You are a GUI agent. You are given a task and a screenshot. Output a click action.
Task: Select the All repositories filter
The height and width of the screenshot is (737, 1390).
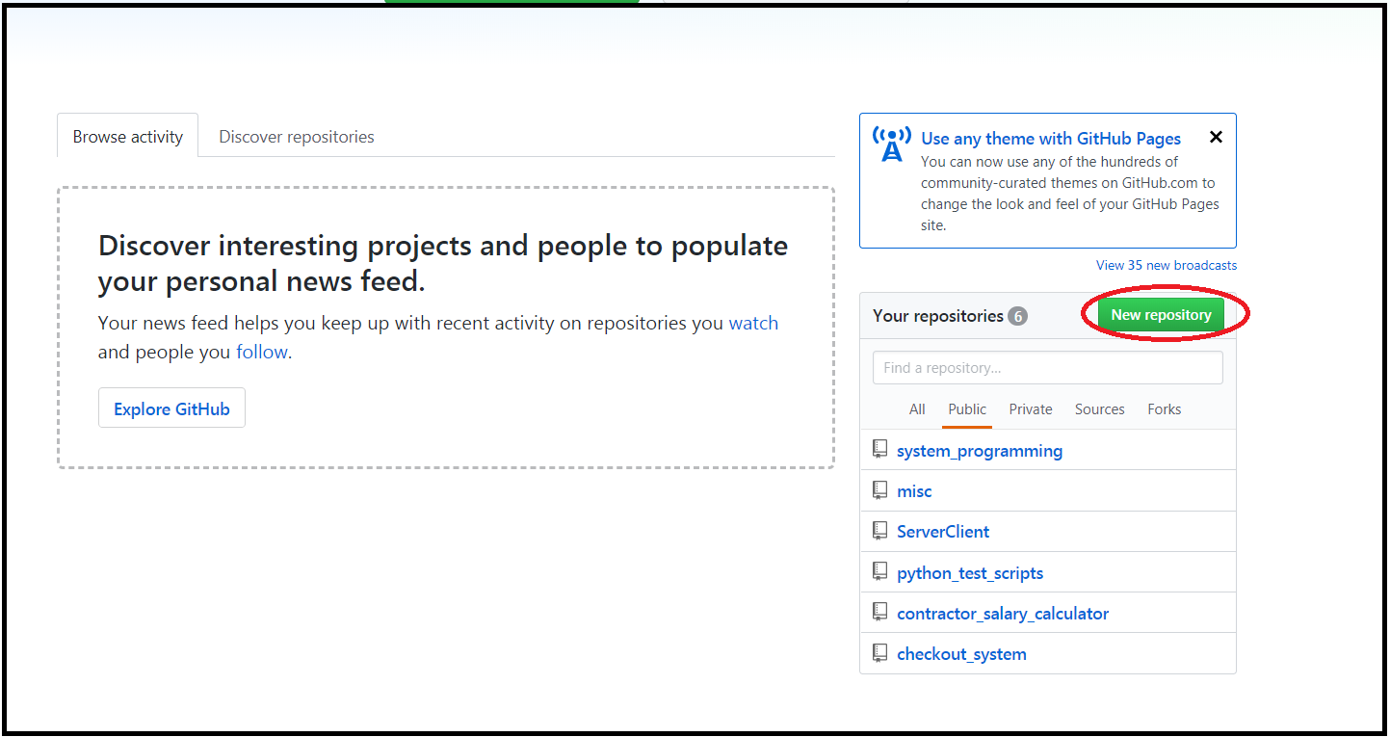tap(916, 408)
